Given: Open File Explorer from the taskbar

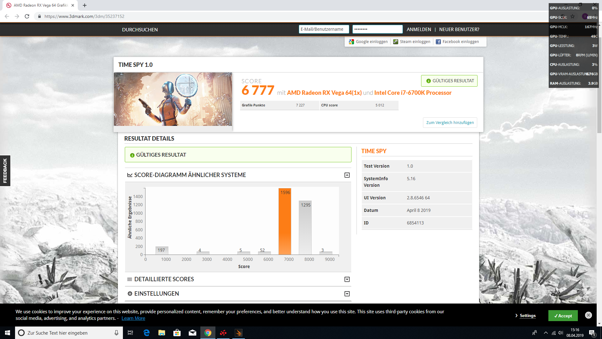Looking at the screenshot, I should pyautogui.click(x=162, y=333).
